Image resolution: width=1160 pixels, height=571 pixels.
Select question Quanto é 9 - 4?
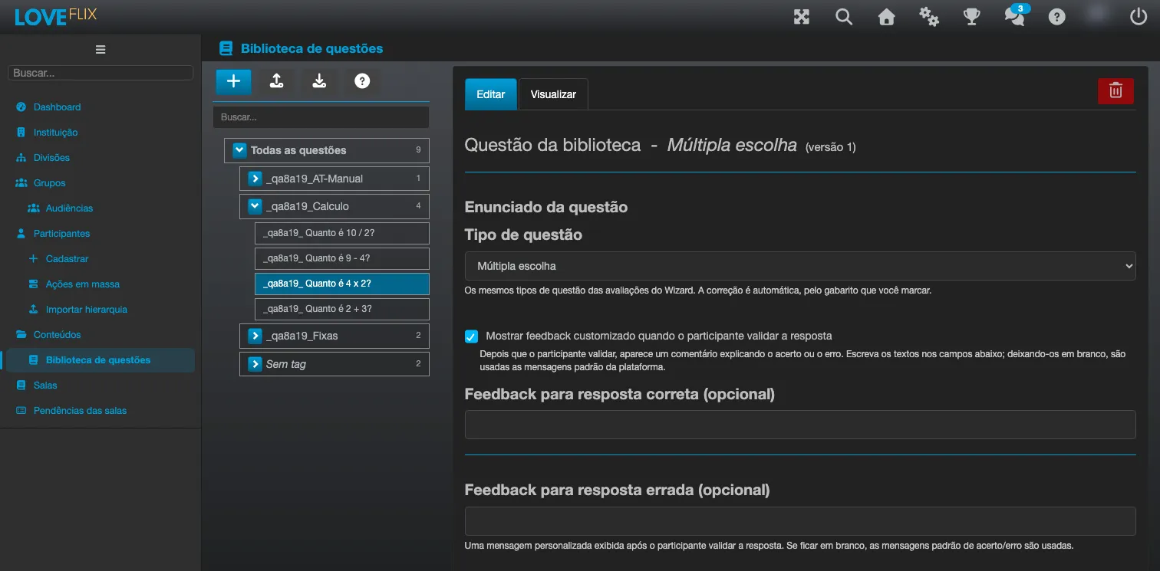click(x=342, y=258)
